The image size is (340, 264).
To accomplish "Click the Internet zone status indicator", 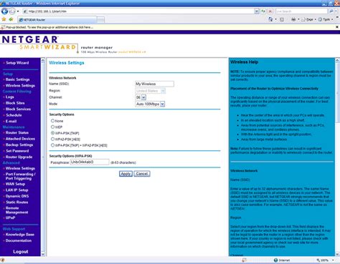I will point(282,260).
